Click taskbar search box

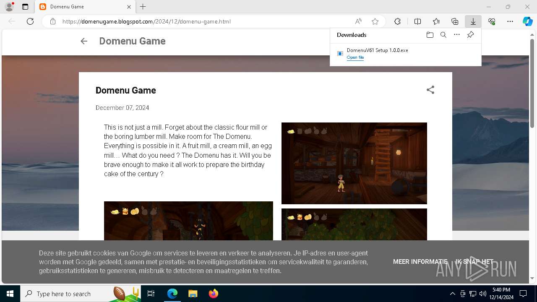point(81,294)
